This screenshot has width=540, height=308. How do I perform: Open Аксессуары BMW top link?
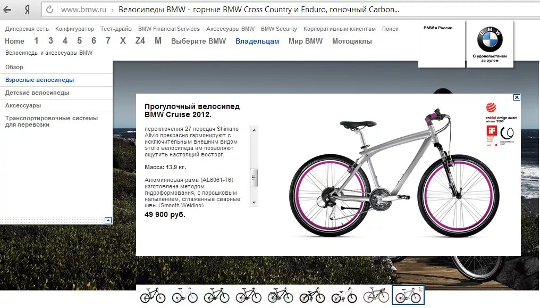[x=230, y=29]
